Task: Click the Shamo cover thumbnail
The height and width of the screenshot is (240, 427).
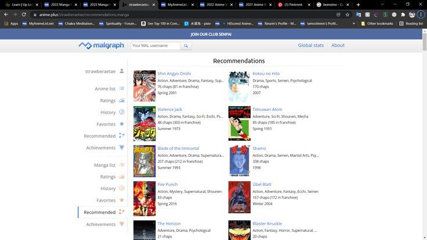Action: (x=240, y=160)
